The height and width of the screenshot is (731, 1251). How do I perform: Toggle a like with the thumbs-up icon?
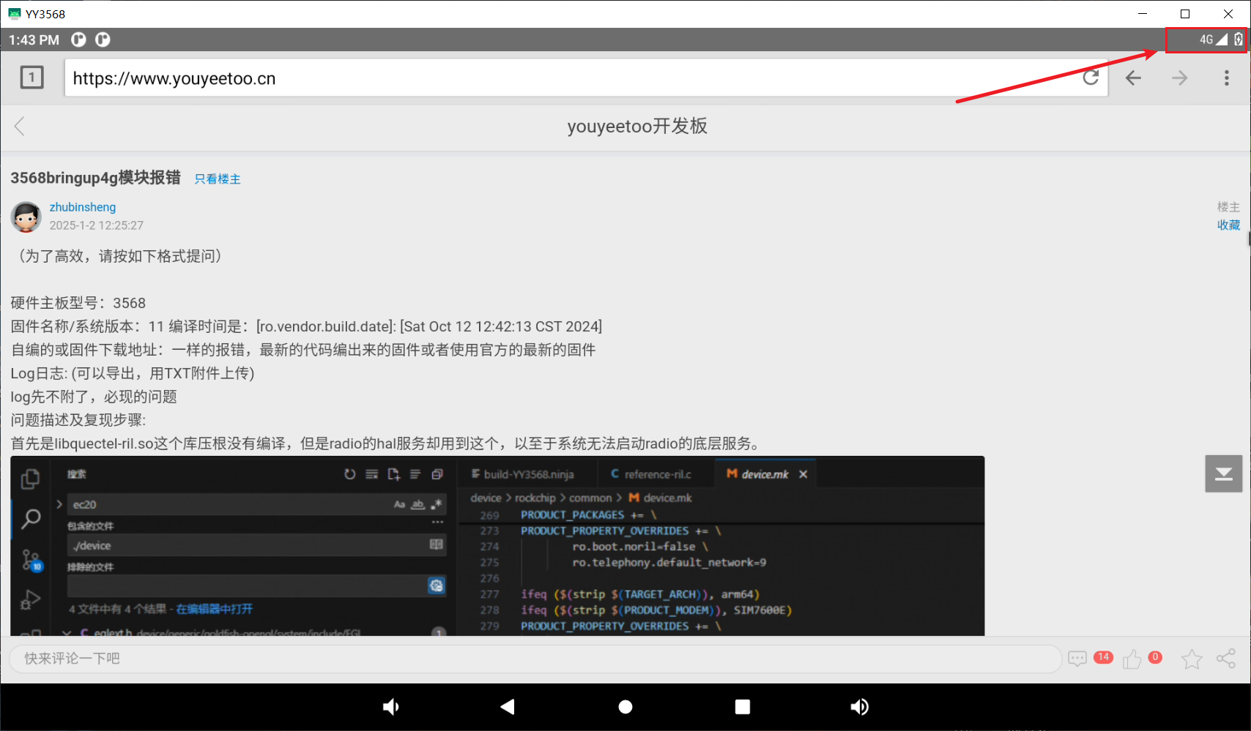(x=1132, y=659)
